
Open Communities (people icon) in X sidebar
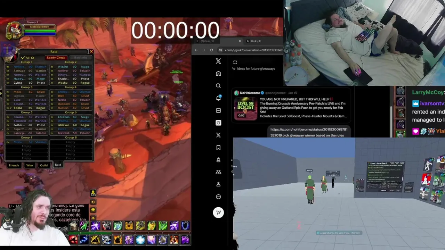point(218,172)
